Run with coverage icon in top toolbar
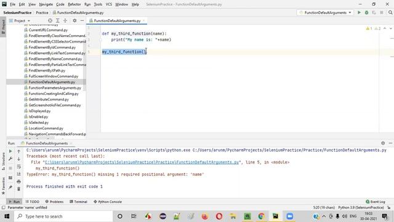Viewport: 394px width, 222px height. click(x=374, y=12)
